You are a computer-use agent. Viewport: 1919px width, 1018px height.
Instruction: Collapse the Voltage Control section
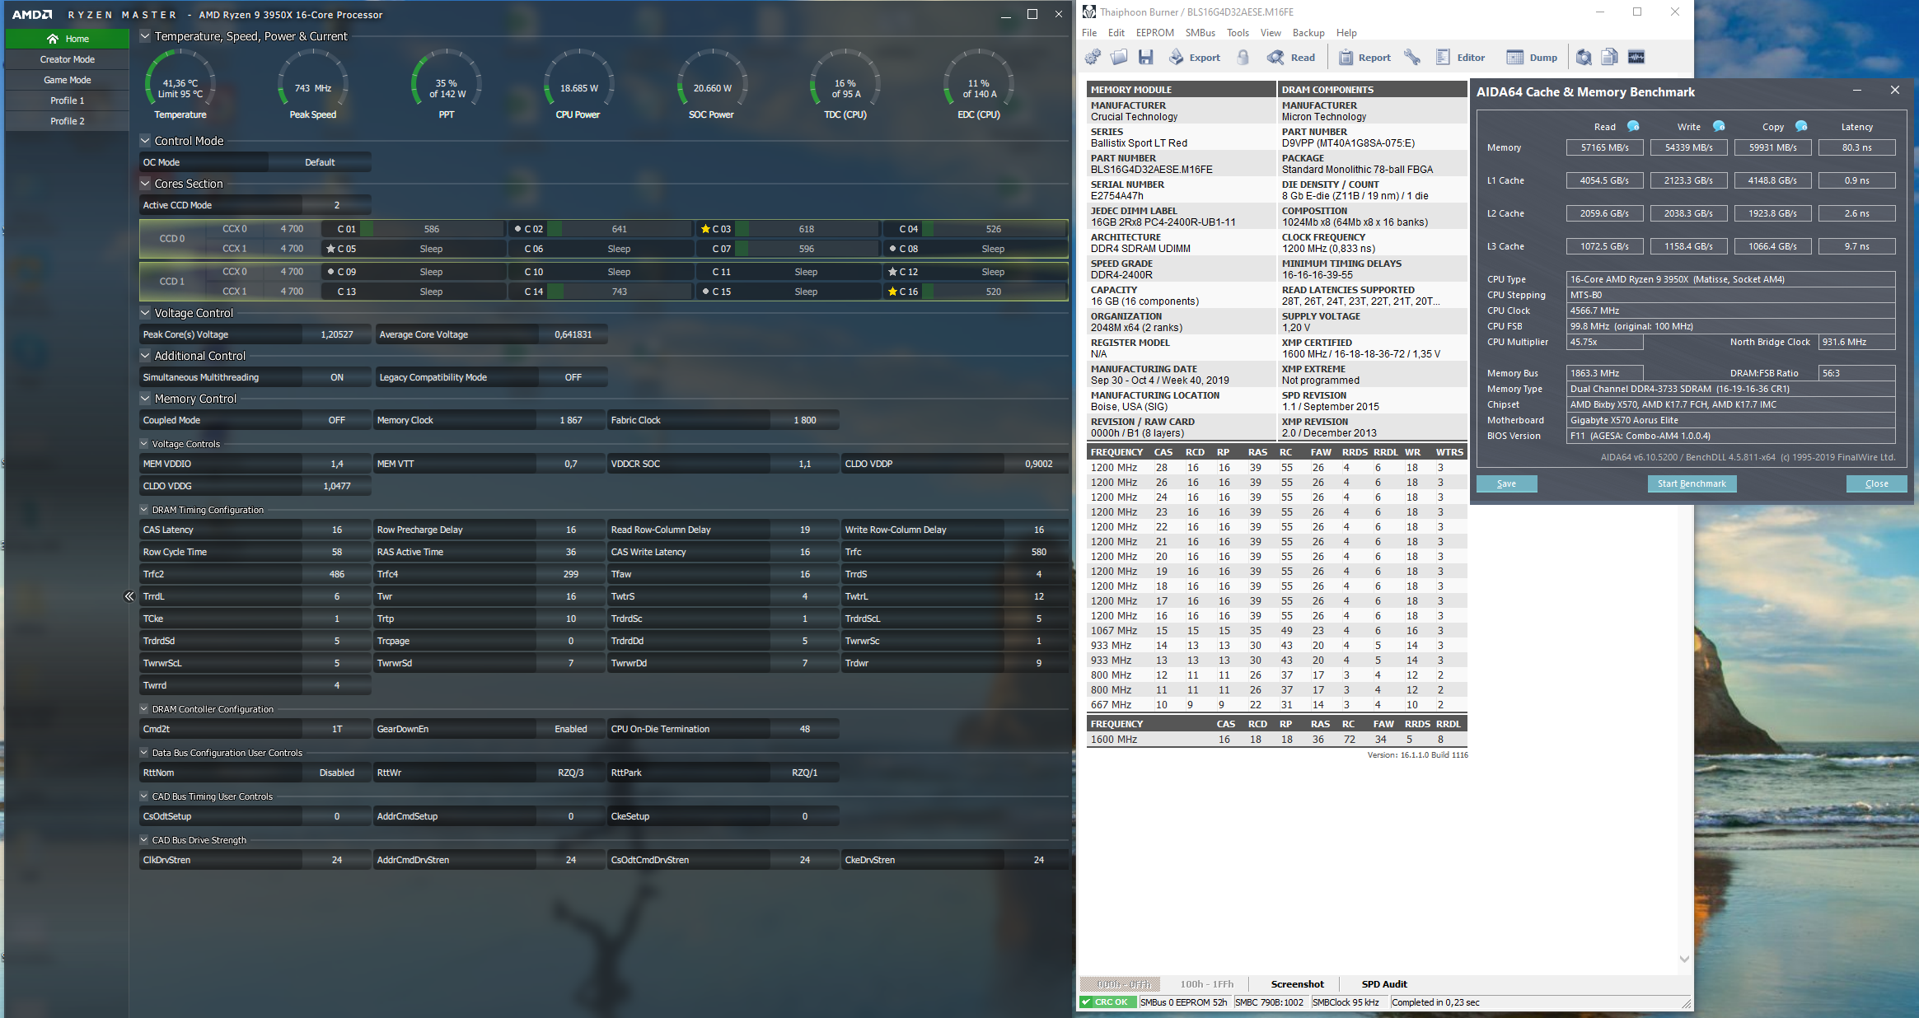pos(145,313)
